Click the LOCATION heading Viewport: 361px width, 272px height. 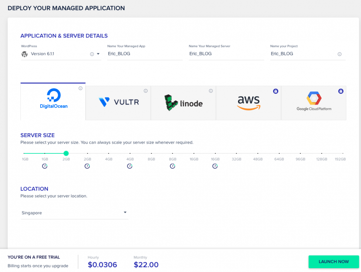[x=34, y=189]
